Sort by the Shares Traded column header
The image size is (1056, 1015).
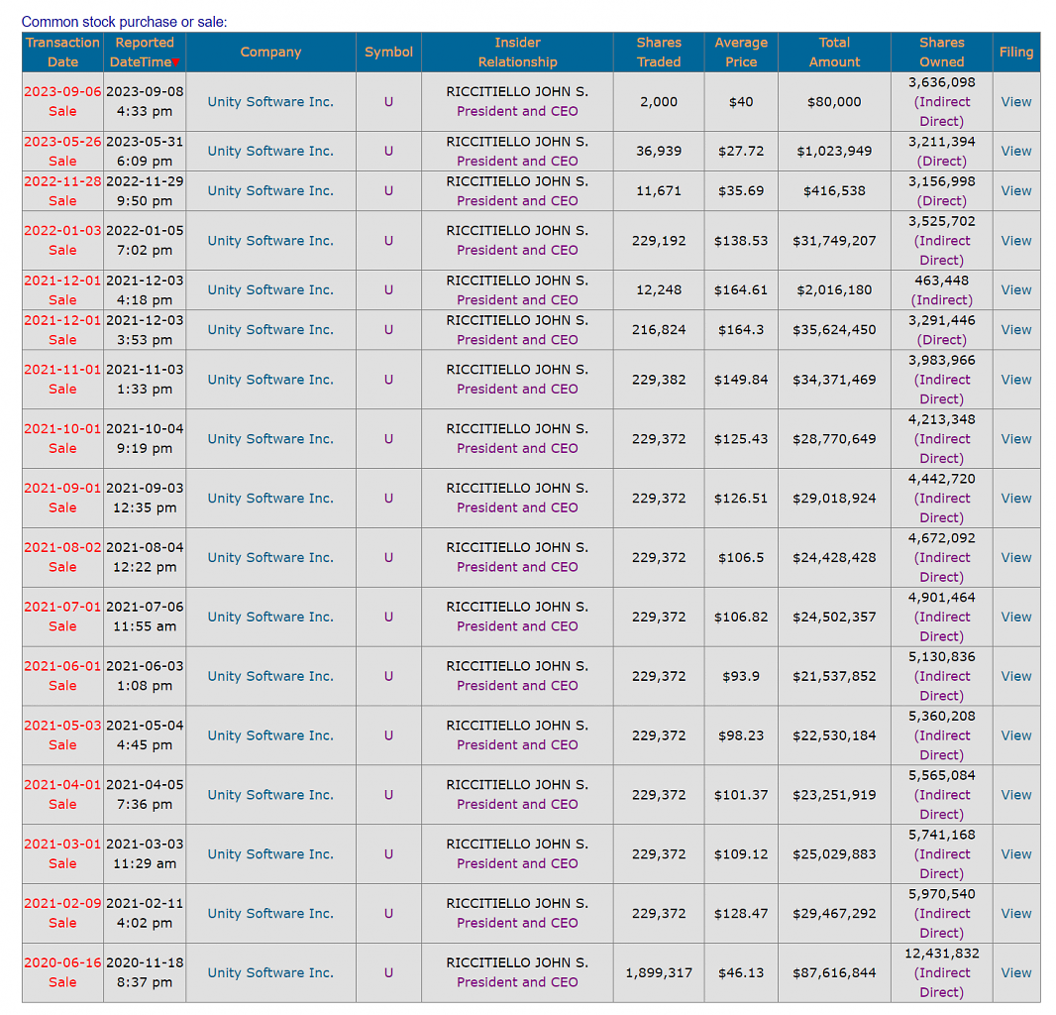(x=659, y=52)
